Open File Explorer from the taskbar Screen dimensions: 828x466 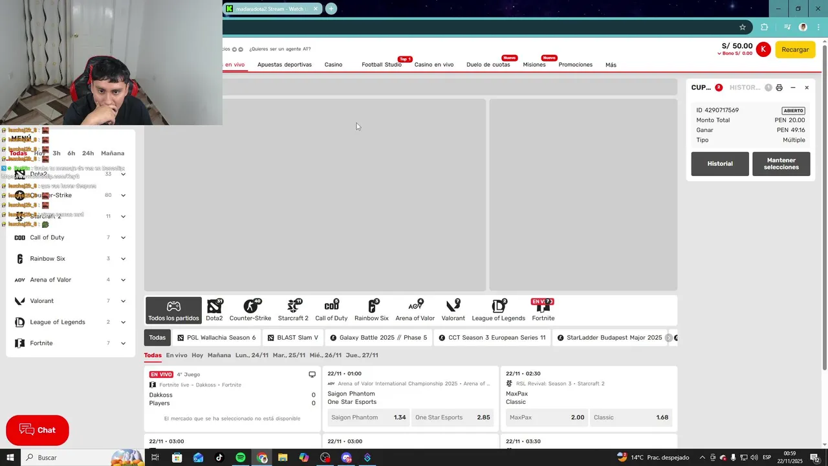[283, 458]
